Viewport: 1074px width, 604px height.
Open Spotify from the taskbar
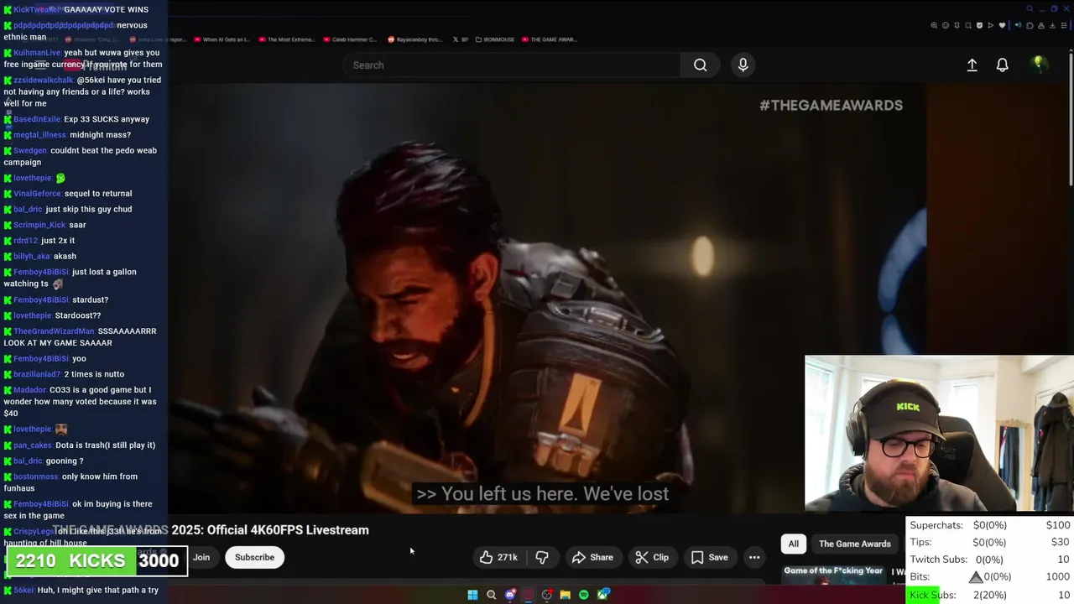[583, 595]
